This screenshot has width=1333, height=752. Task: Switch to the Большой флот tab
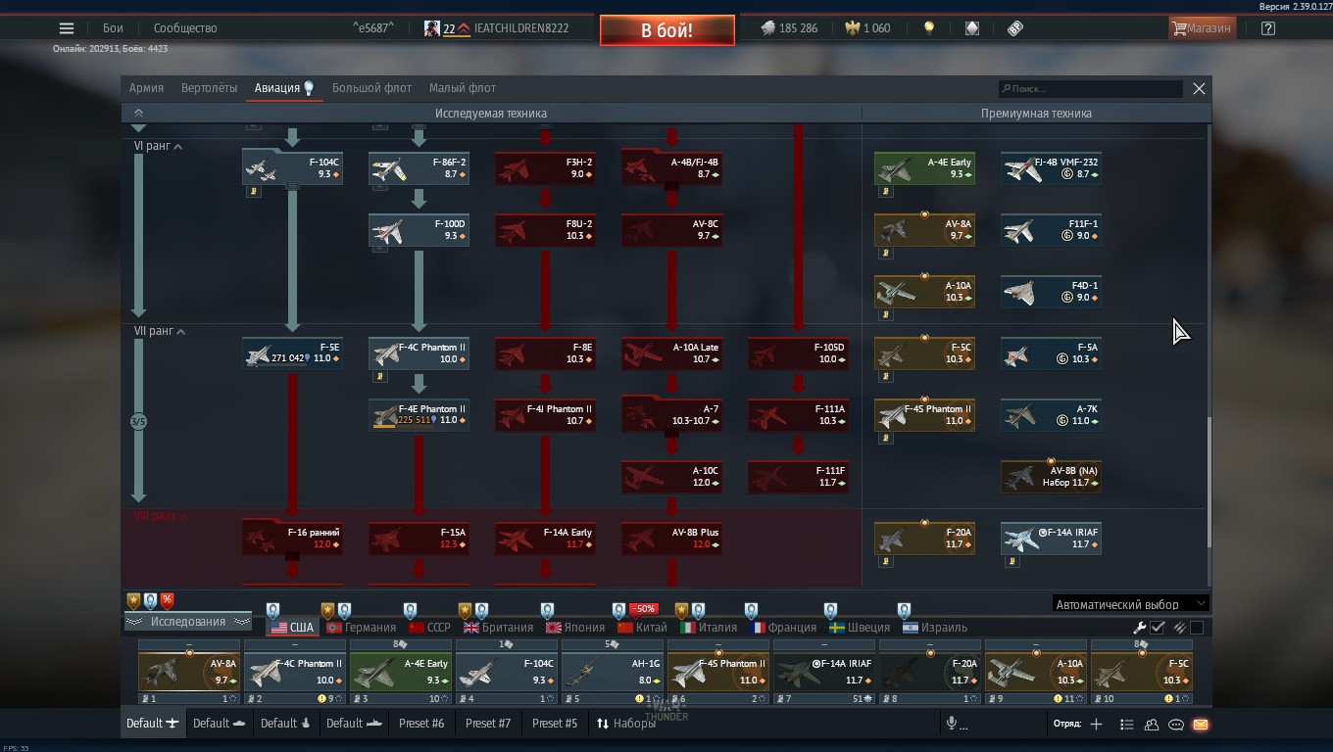tap(371, 88)
